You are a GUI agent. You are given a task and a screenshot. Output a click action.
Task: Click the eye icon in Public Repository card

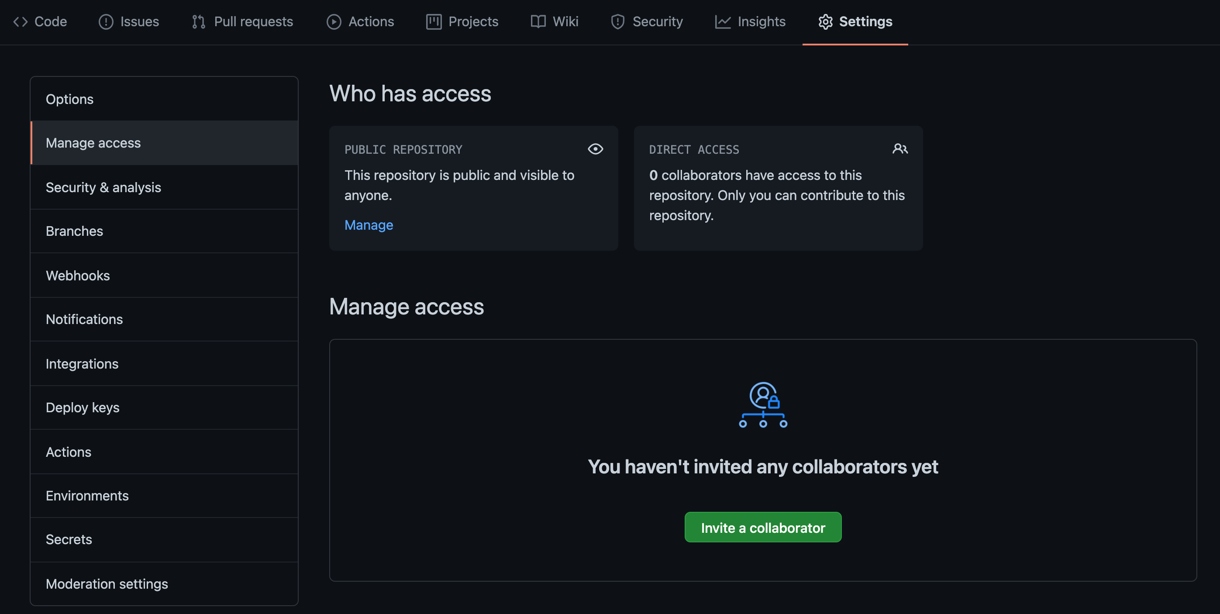click(595, 149)
